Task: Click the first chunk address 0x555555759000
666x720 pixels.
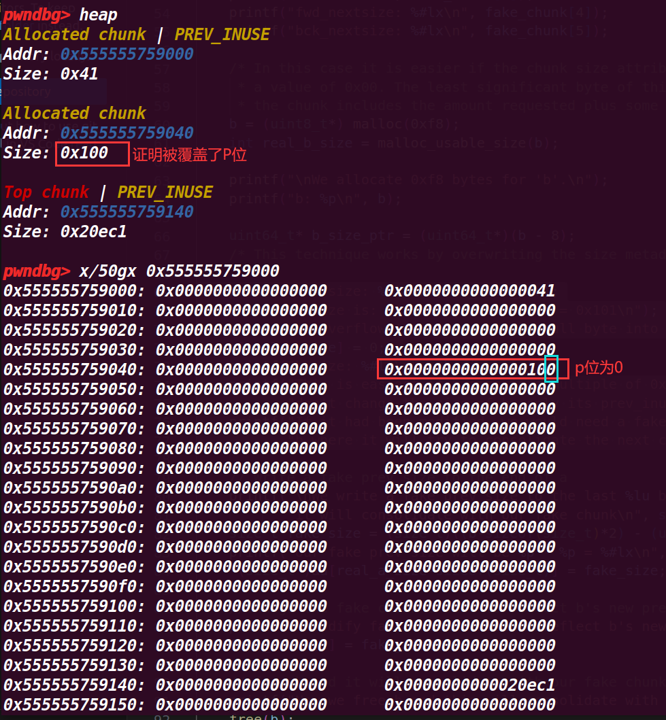Action: coord(127,54)
